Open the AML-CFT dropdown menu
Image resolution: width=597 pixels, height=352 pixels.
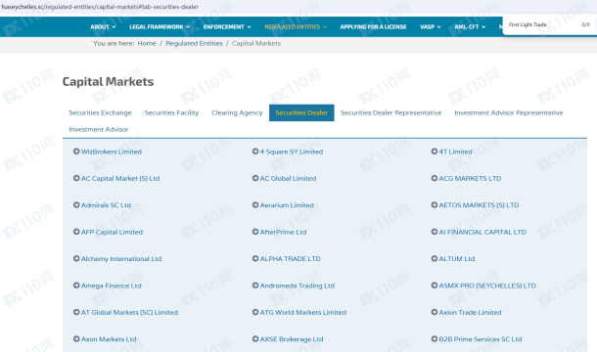pyautogui.click(x=470, y=26)
